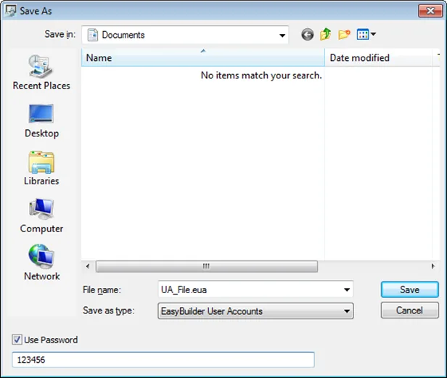Create a new folder

pos(344,35)
